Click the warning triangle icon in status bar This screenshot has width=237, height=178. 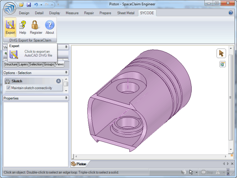(x=218, y=172)
